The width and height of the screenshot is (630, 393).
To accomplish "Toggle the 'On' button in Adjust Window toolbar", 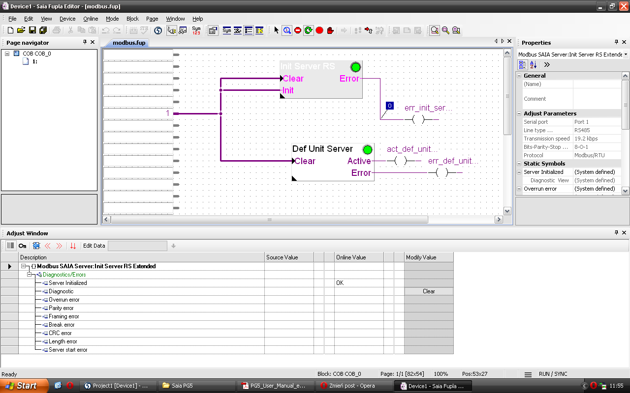I will (23, 246).
